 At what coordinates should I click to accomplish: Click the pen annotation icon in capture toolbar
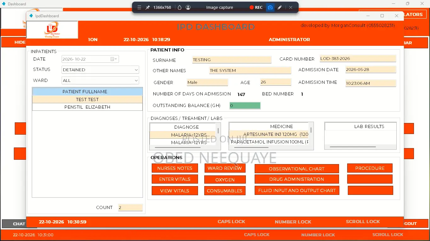pos(280,8)
